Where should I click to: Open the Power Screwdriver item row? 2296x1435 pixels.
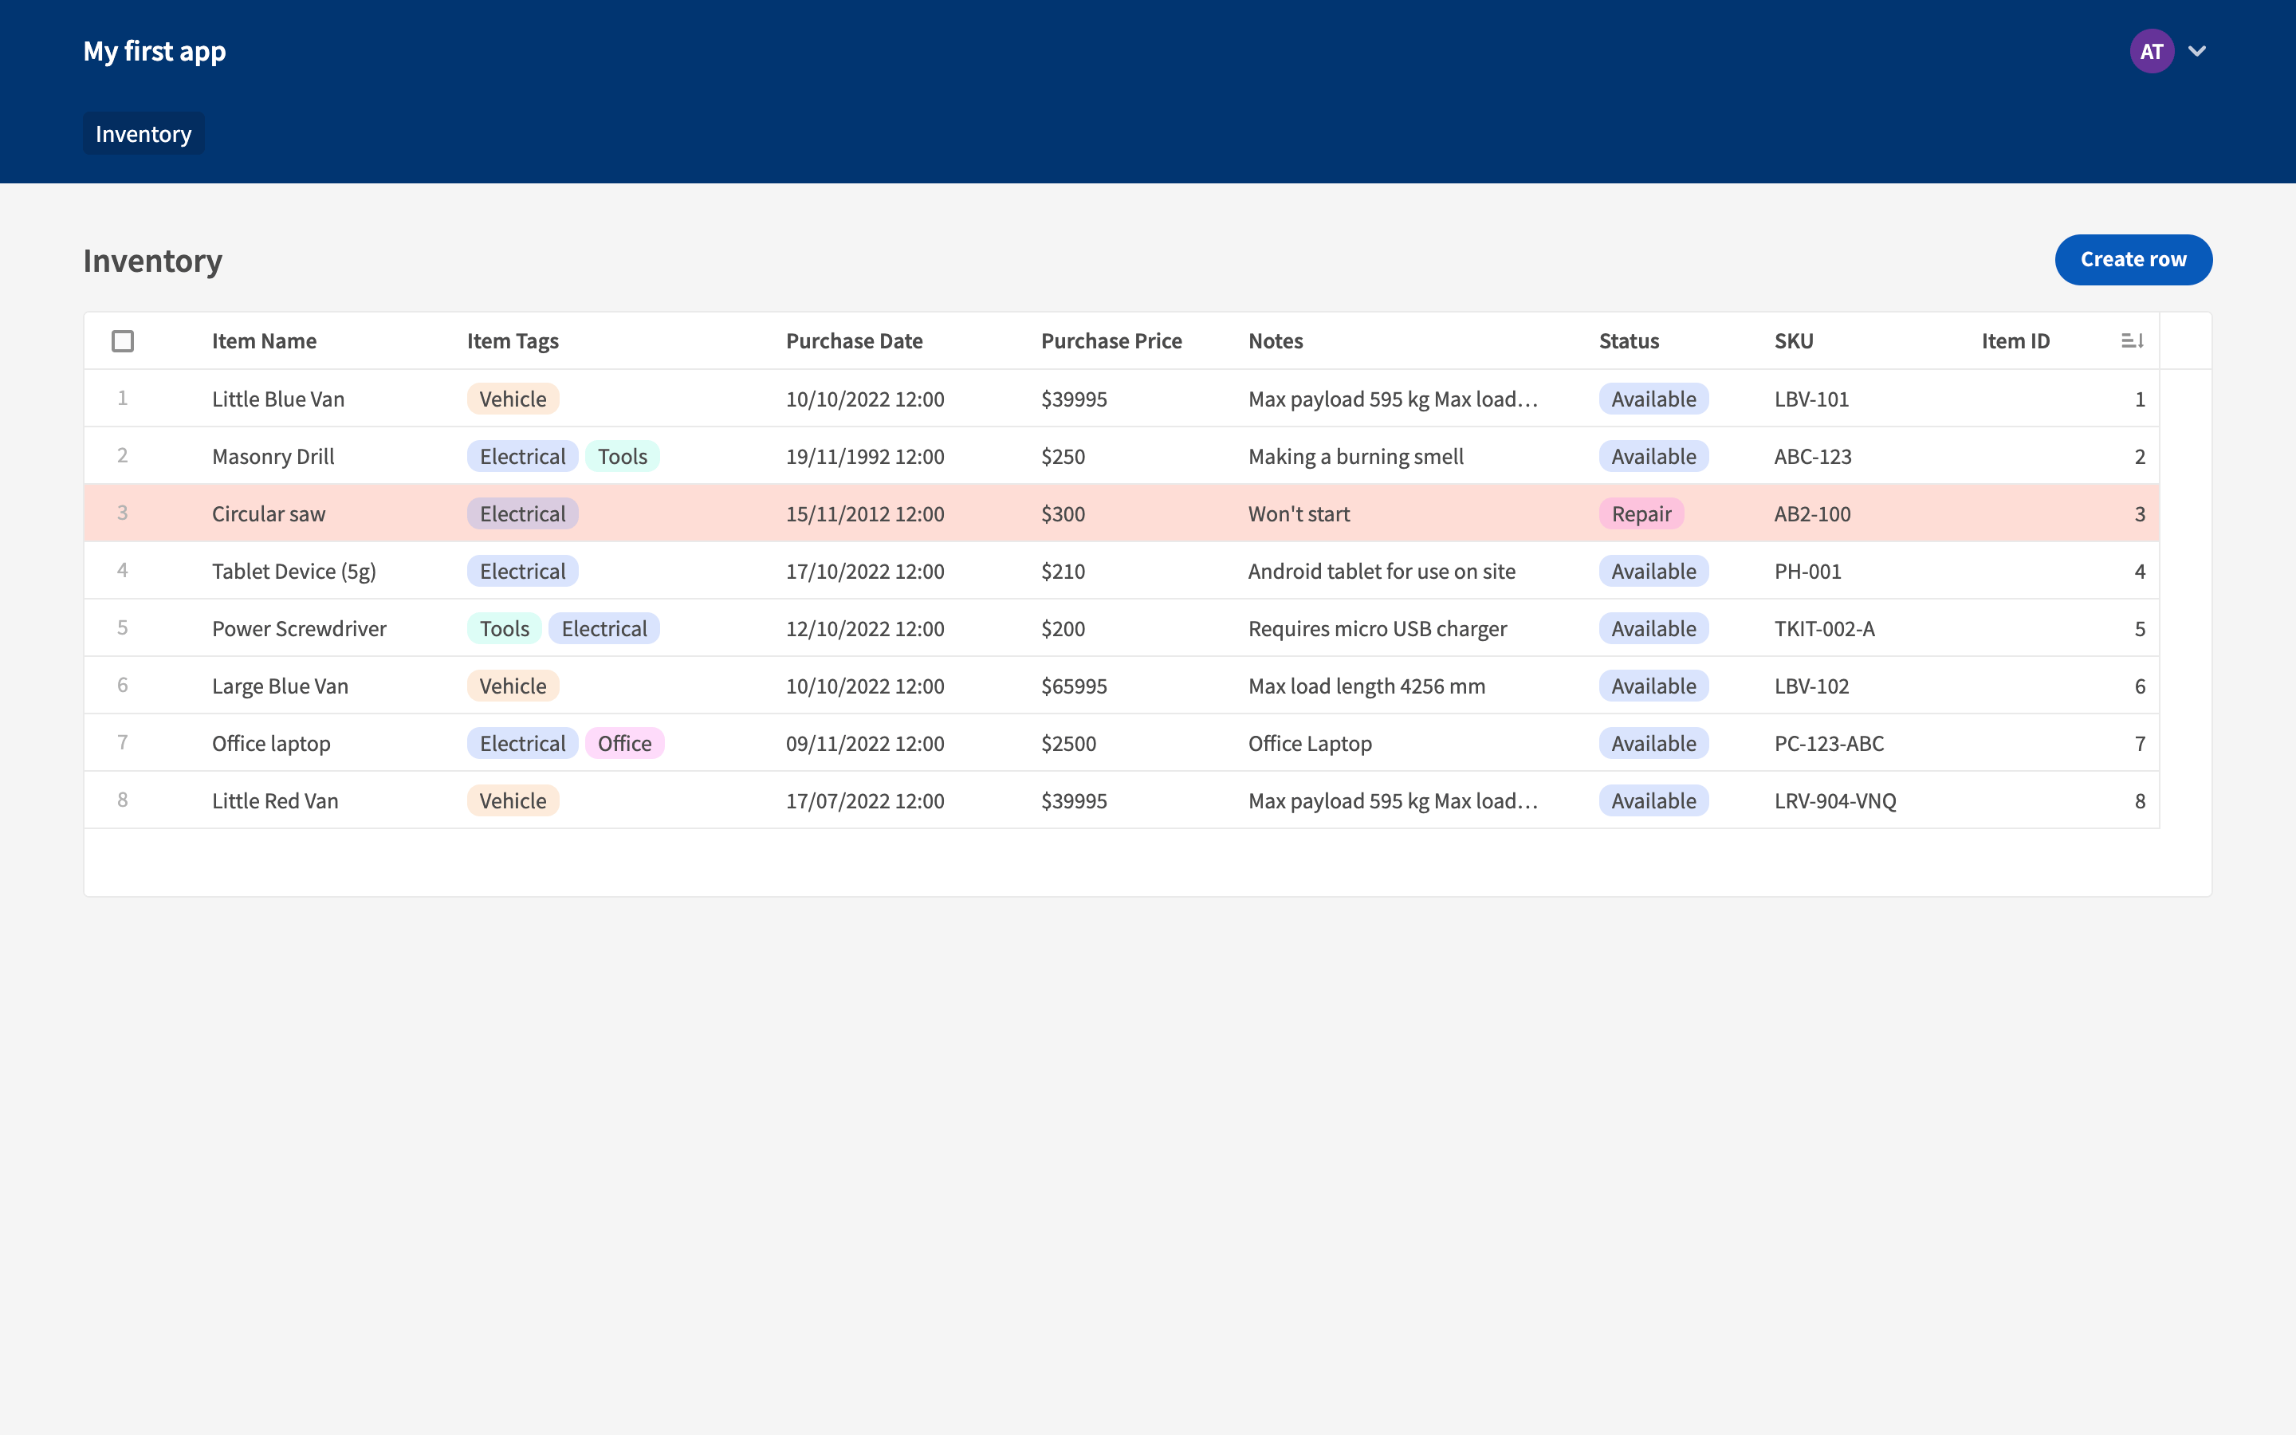[x=299, y=628]
